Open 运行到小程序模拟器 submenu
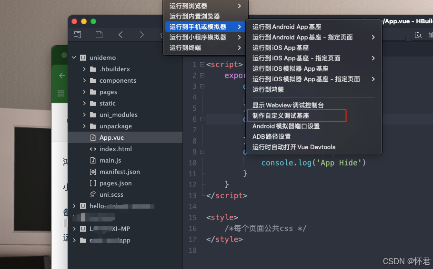The width and height of the screenshot is (433, 269). click(x=205, y=37)
